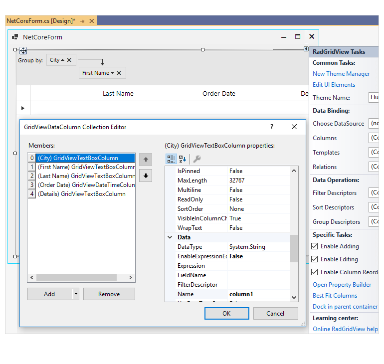The width and height of the screenshot is (384, 364).
Task: Open Sort Descriptors collection field
Action: coord(374,207)
